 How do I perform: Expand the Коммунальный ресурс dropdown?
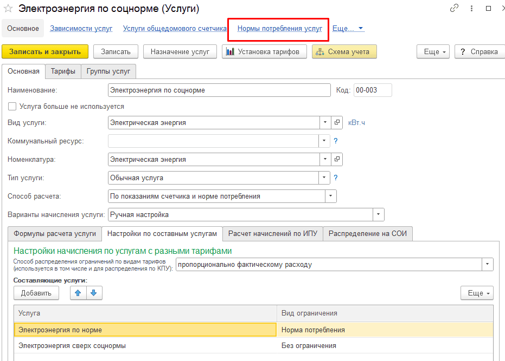coord(324,141)
